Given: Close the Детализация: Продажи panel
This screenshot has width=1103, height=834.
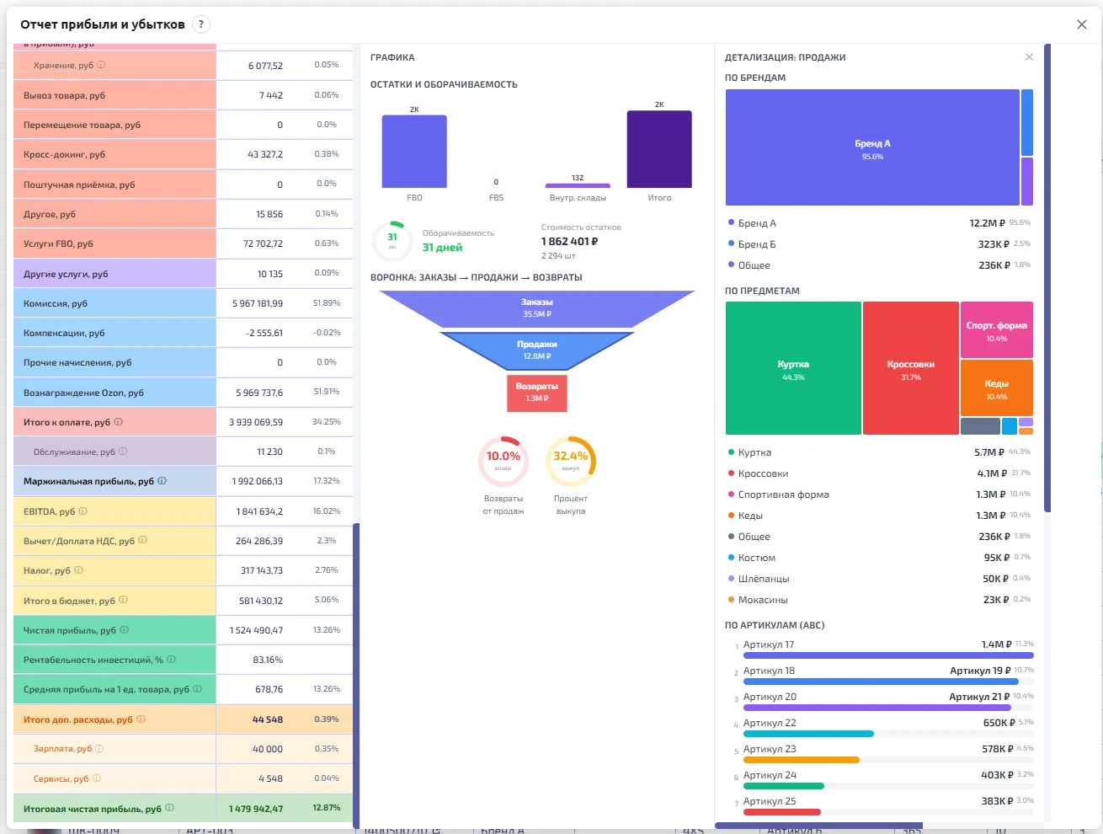Looking at the screenshot, I should (x=1029, y=57).
